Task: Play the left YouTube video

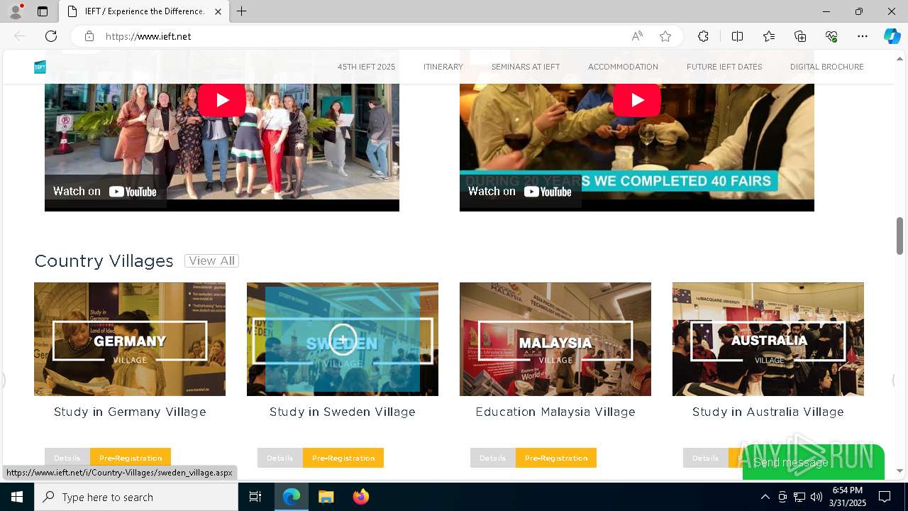Action: click(x=222, y=100)
